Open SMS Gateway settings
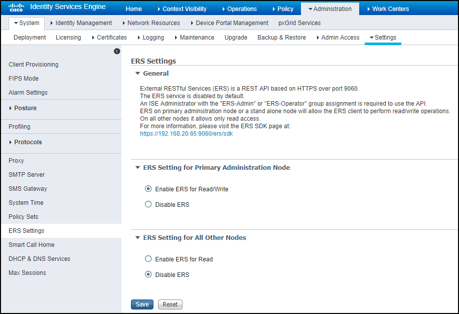459x314 pixels. tap(28, 189)
